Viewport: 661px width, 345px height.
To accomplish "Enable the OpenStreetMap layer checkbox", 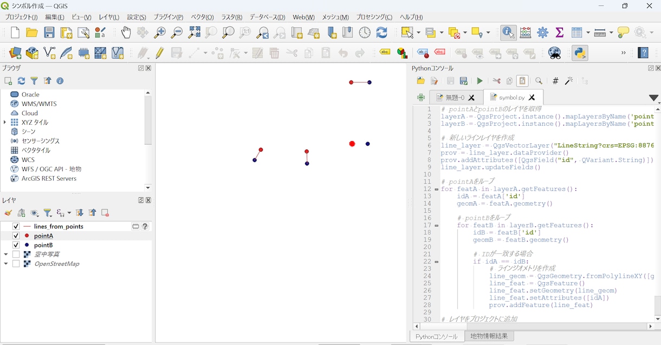I will click(x=16, y=264).
